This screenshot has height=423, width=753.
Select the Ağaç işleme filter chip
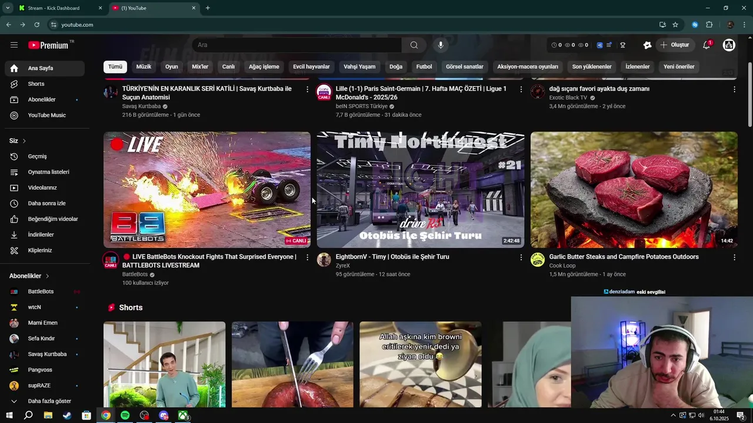click(x=264, y=66)
